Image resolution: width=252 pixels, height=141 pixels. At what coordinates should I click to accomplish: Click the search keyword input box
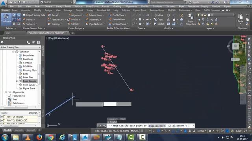pos(166,2)
